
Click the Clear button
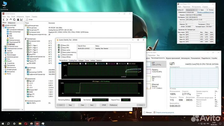(82, 105)
